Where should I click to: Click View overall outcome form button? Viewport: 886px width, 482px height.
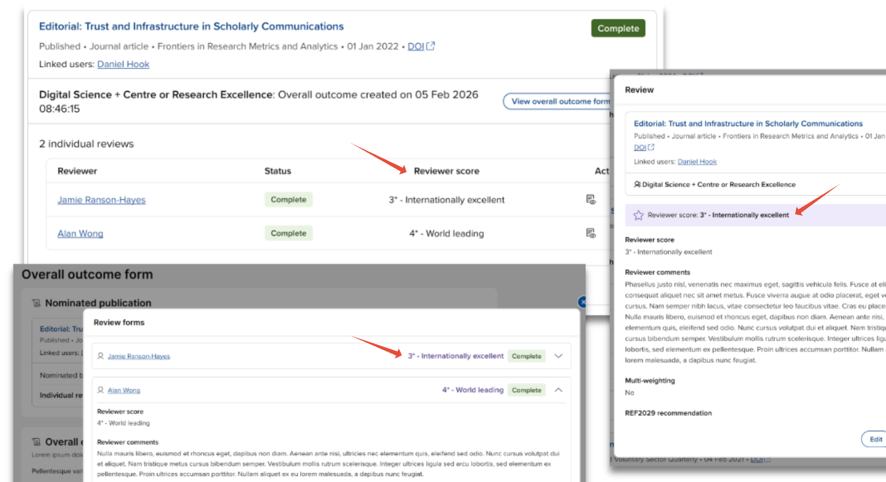click(x=558, y=101)
